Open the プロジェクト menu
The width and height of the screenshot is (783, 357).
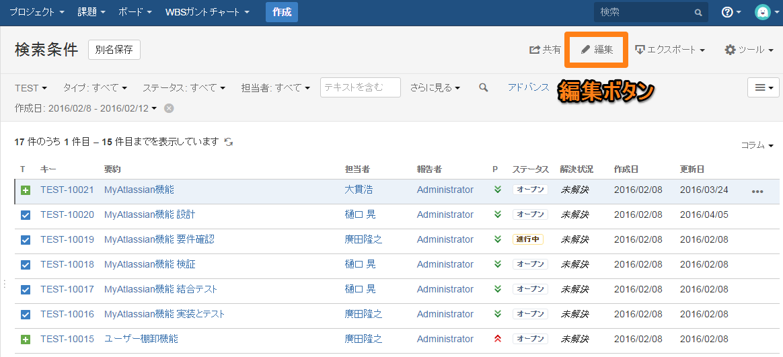pyautogui.click(x=37, y=13)
